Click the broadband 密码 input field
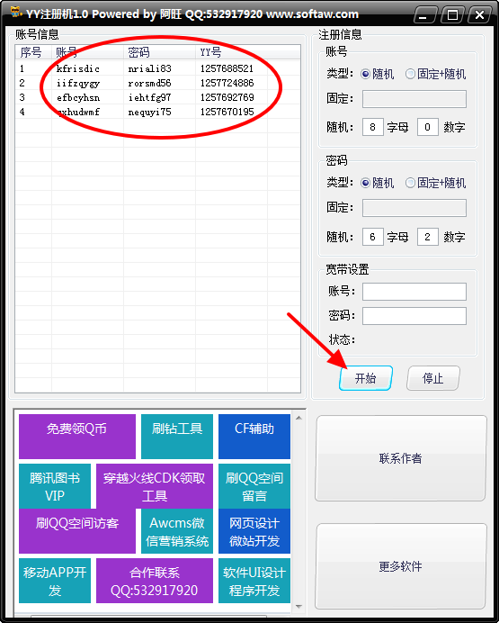The height and width of the screenshot is (623, 499). click(414, 316)
